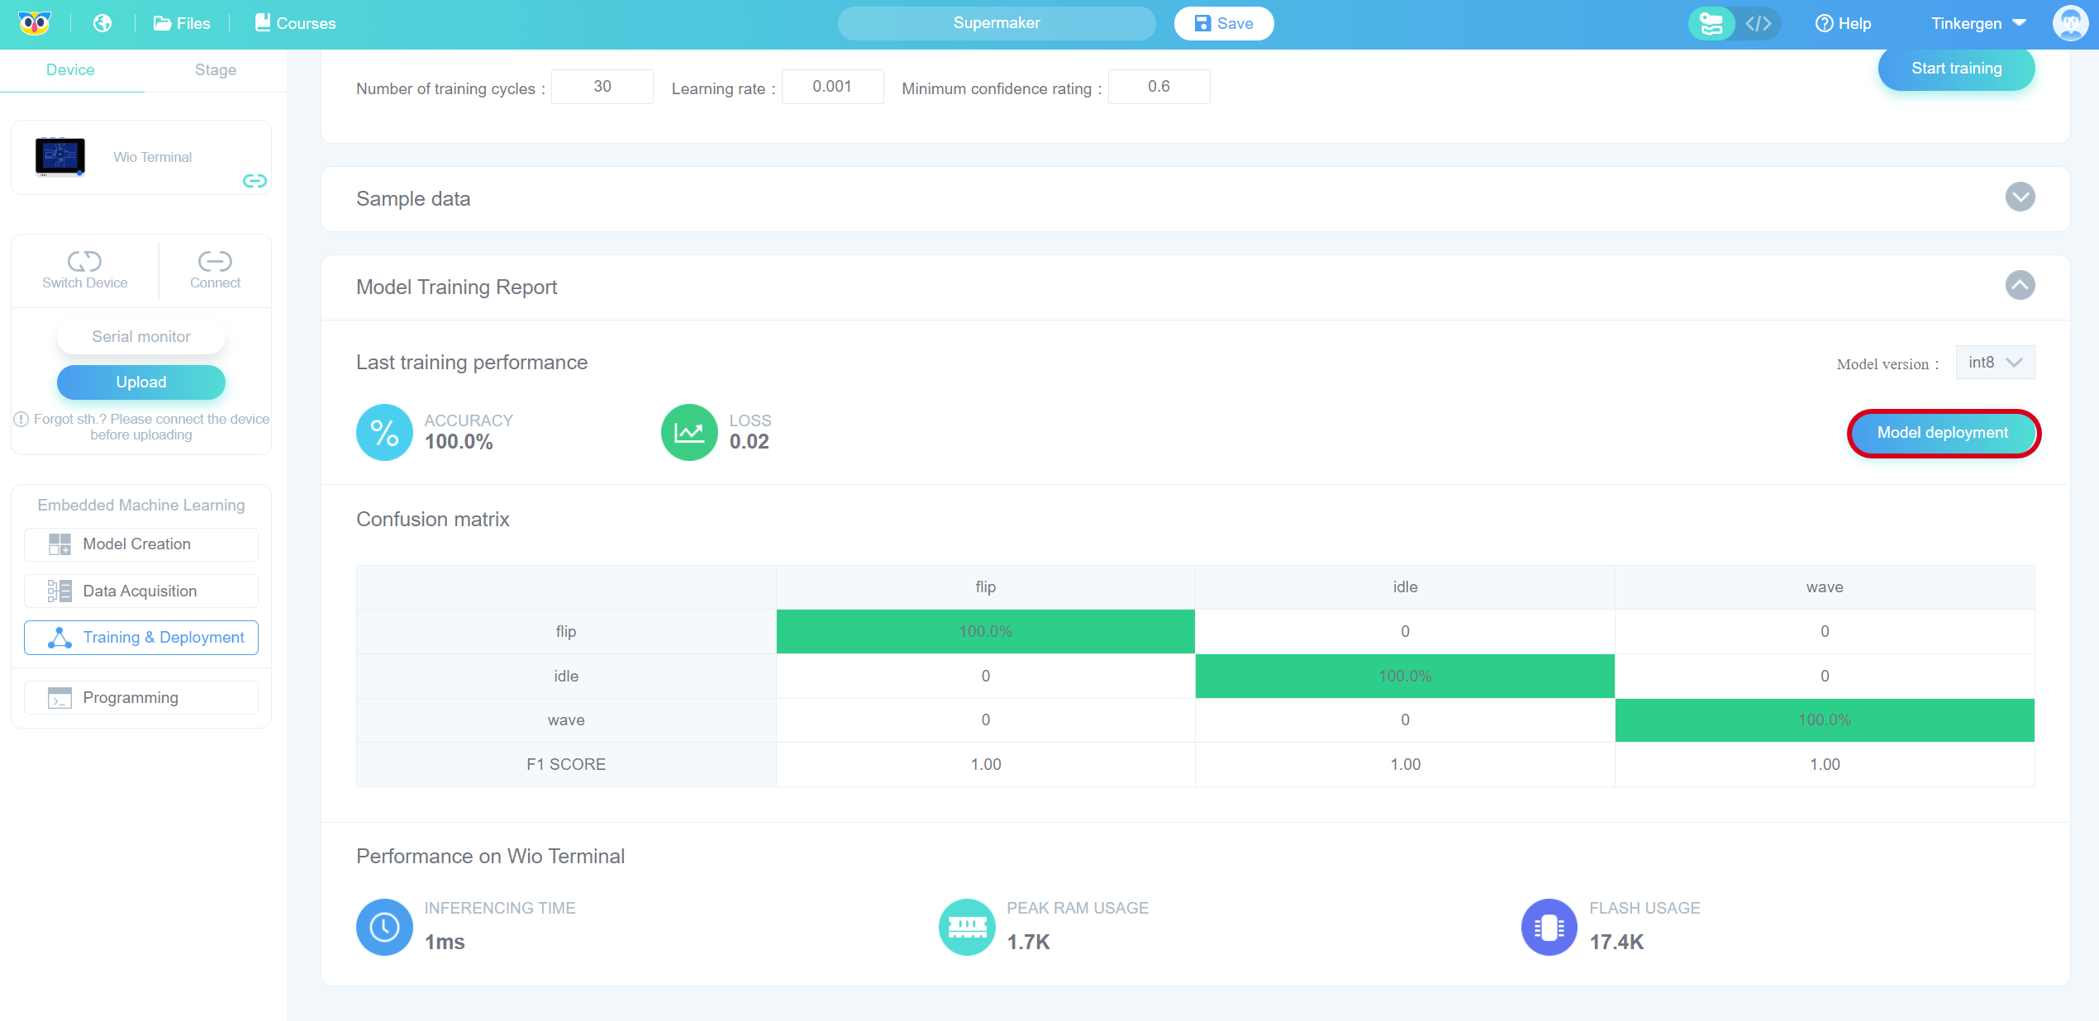This screenshot has height=1021, width=2099.
Task: Collapse the Model Training Report section
Action: tap(2020, 286)
